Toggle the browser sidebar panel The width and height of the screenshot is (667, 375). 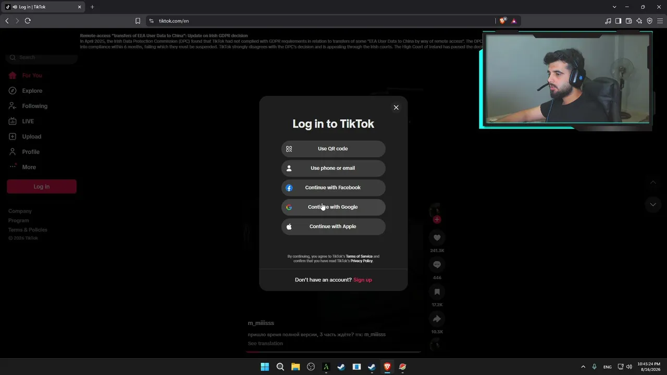(618, 21)
